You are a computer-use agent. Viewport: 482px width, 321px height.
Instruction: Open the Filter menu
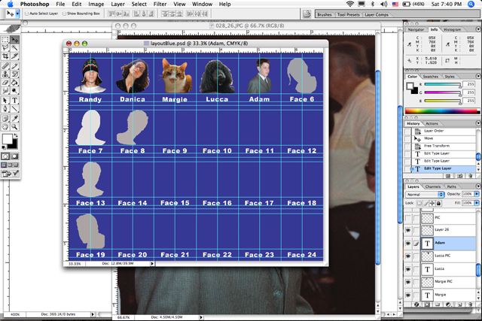click(x=160, y=5)
